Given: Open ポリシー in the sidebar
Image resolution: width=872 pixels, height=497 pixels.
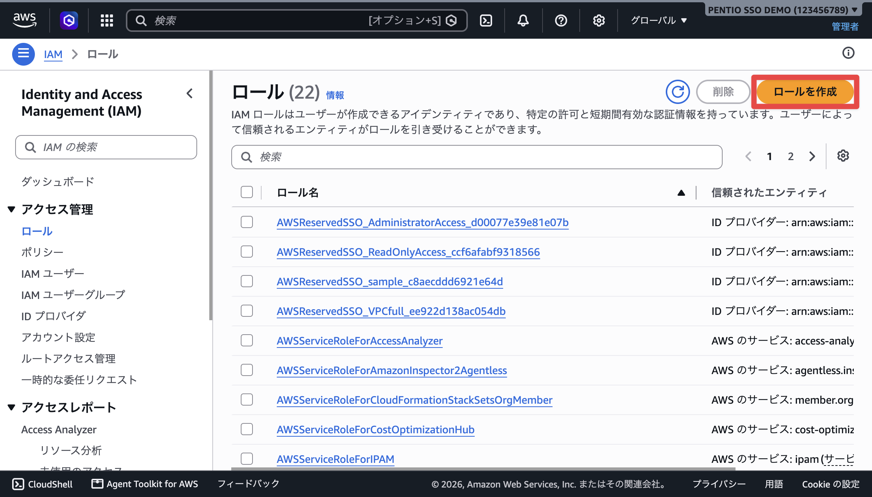Looking at the screenshot, I should click(42, 252).
